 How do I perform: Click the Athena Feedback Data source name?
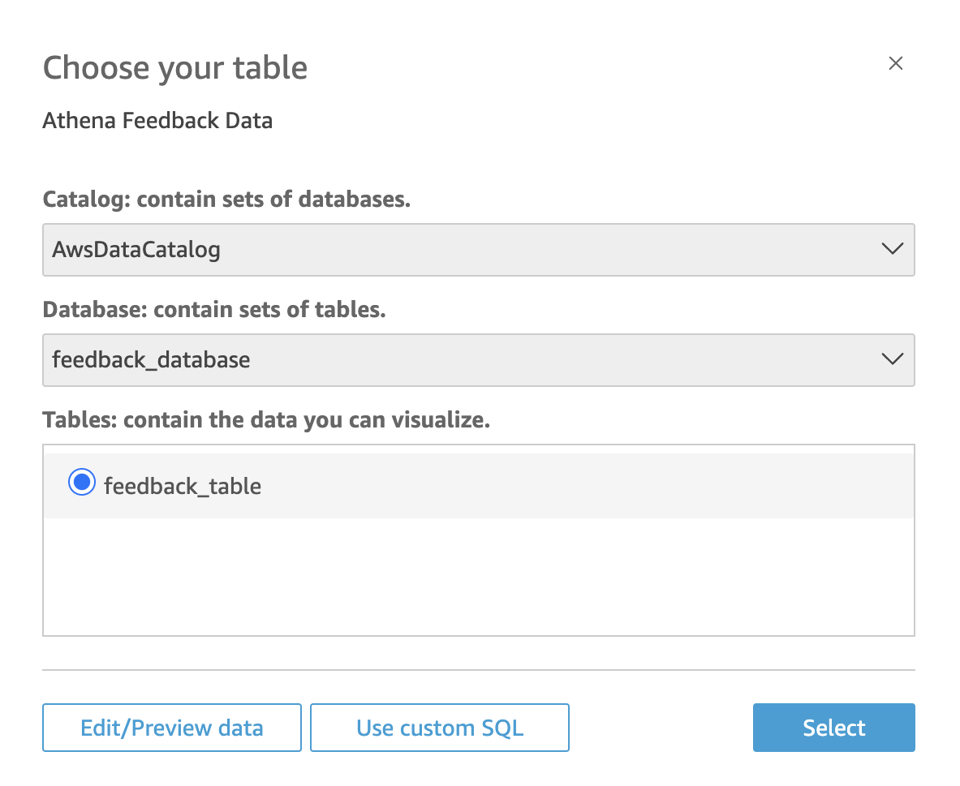click(x=157, y=120)
